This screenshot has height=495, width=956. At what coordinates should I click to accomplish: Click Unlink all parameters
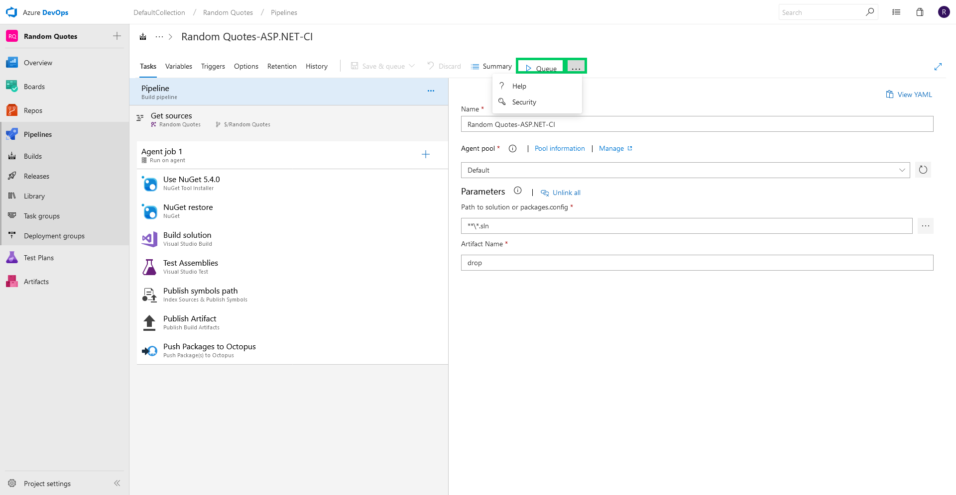click(561, 193)
